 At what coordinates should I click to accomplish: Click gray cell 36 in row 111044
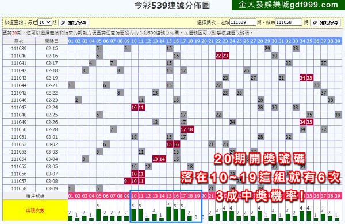316,85
